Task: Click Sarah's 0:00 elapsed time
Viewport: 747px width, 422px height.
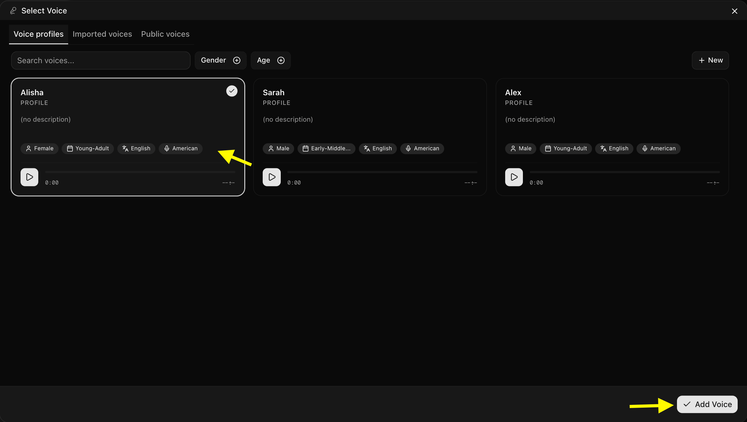Action: [x=294, y=183]
